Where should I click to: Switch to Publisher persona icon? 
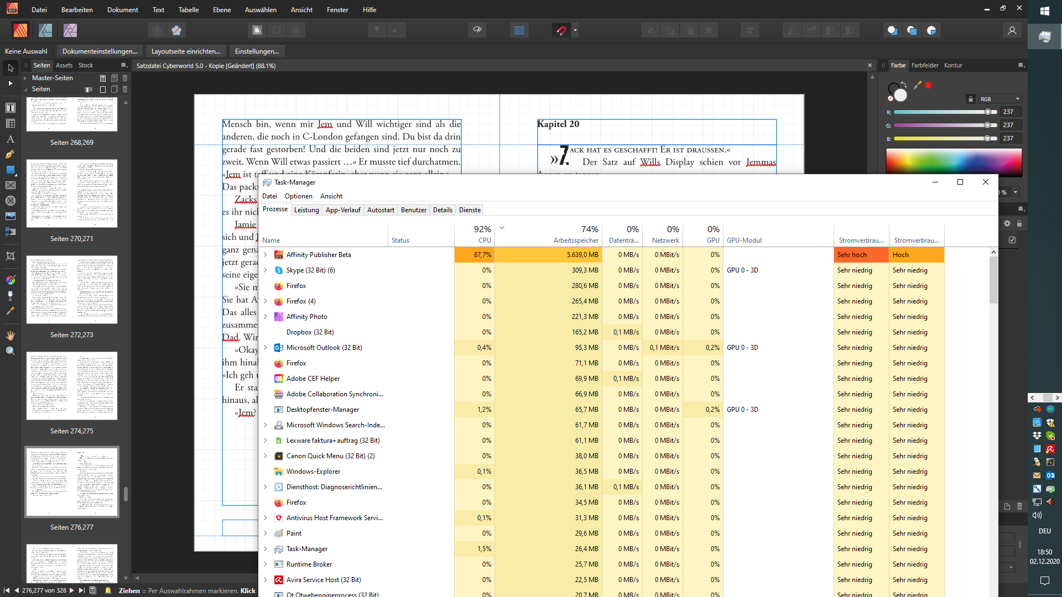[20, 30]
